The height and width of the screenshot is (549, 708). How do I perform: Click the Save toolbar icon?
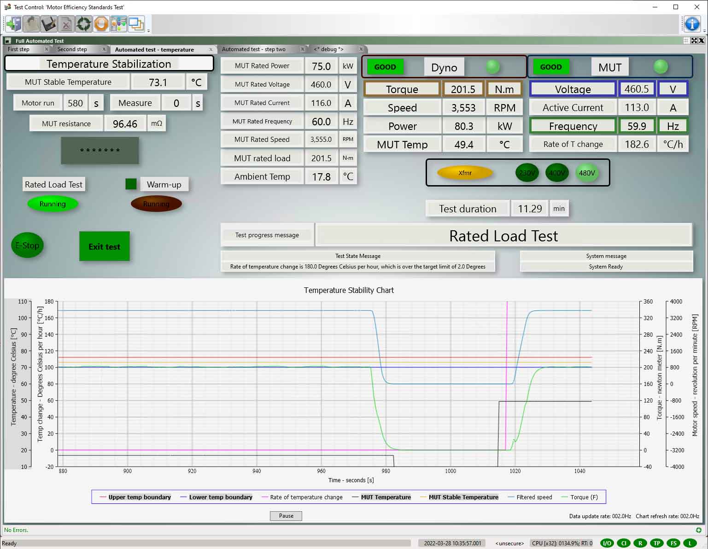point(48,24)
